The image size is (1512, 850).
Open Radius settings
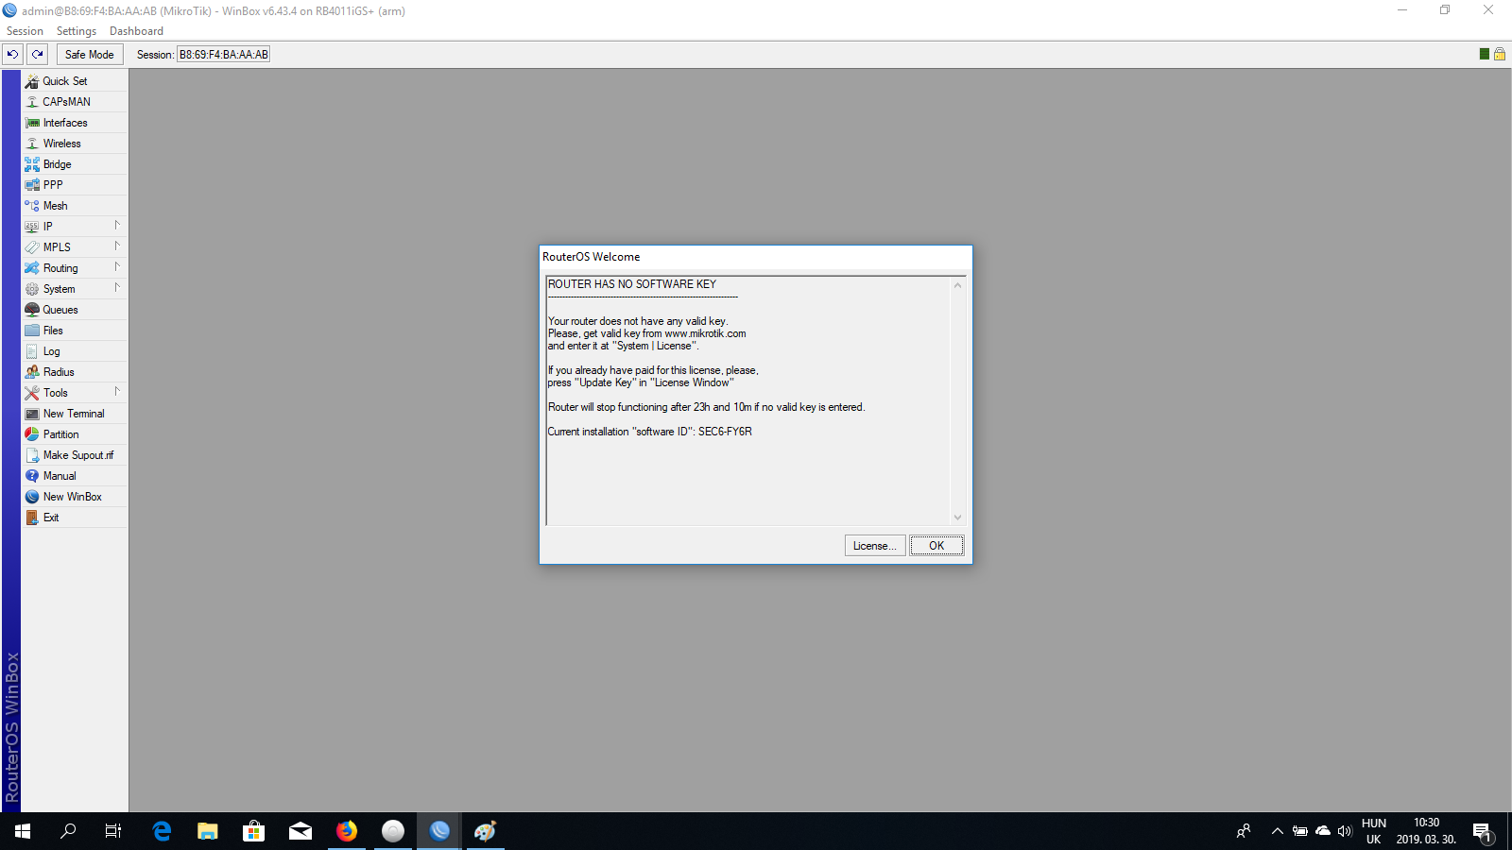point(75,372)
